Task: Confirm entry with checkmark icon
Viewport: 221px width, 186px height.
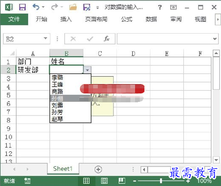Action: point(90,39)
